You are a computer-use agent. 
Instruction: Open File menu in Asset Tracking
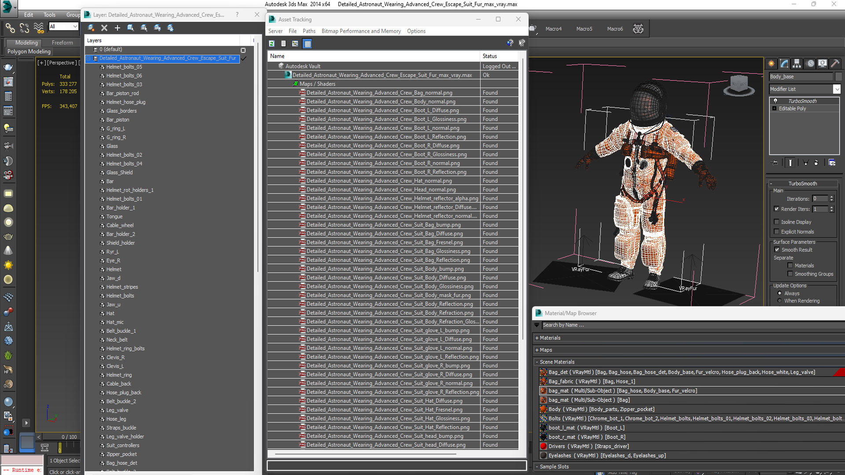pyautogui.click(x=293, y=31)
